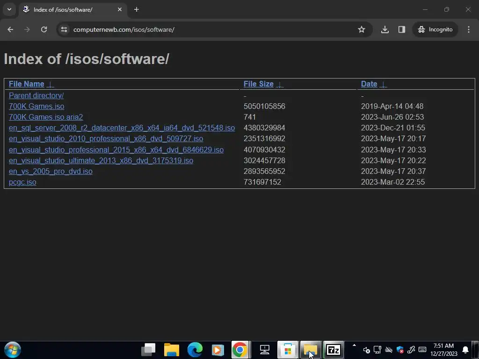Sort listing by File Size

[x=258, y=84]
